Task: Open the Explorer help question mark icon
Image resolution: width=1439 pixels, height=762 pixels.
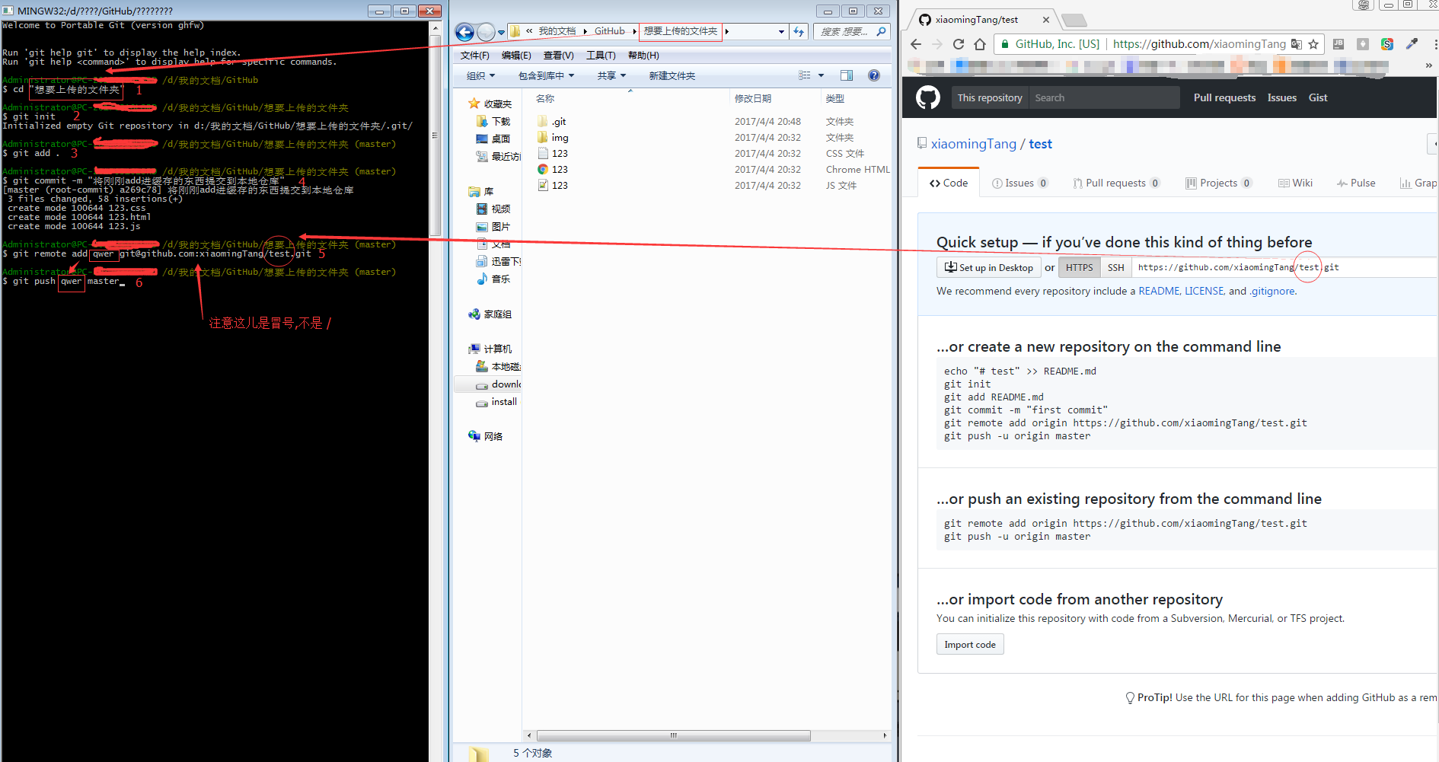Action: click(x=874, y=75)
